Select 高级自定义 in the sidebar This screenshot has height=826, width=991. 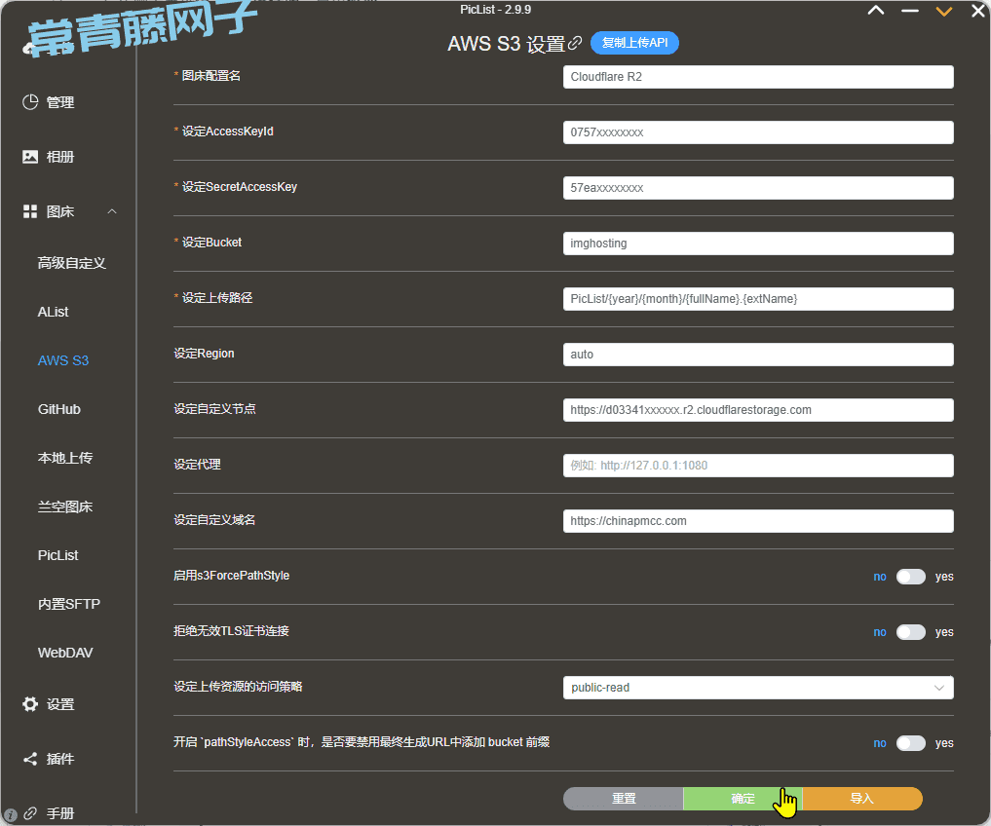point(71,263)
